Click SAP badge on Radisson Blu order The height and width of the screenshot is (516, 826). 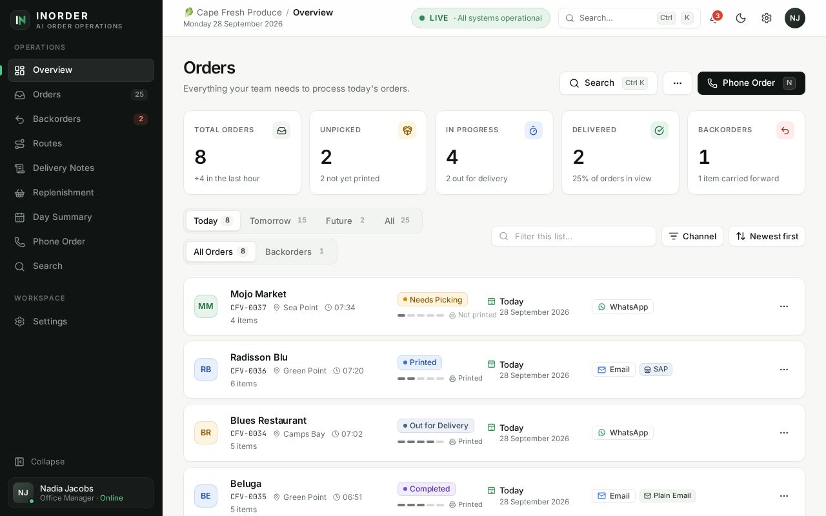point(656,370)
